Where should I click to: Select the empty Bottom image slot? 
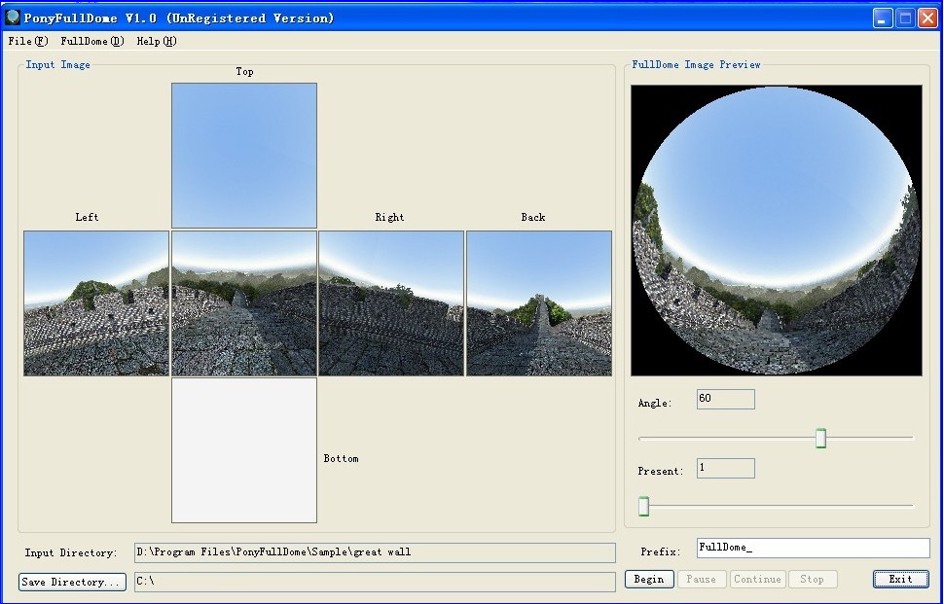[243, 450]
